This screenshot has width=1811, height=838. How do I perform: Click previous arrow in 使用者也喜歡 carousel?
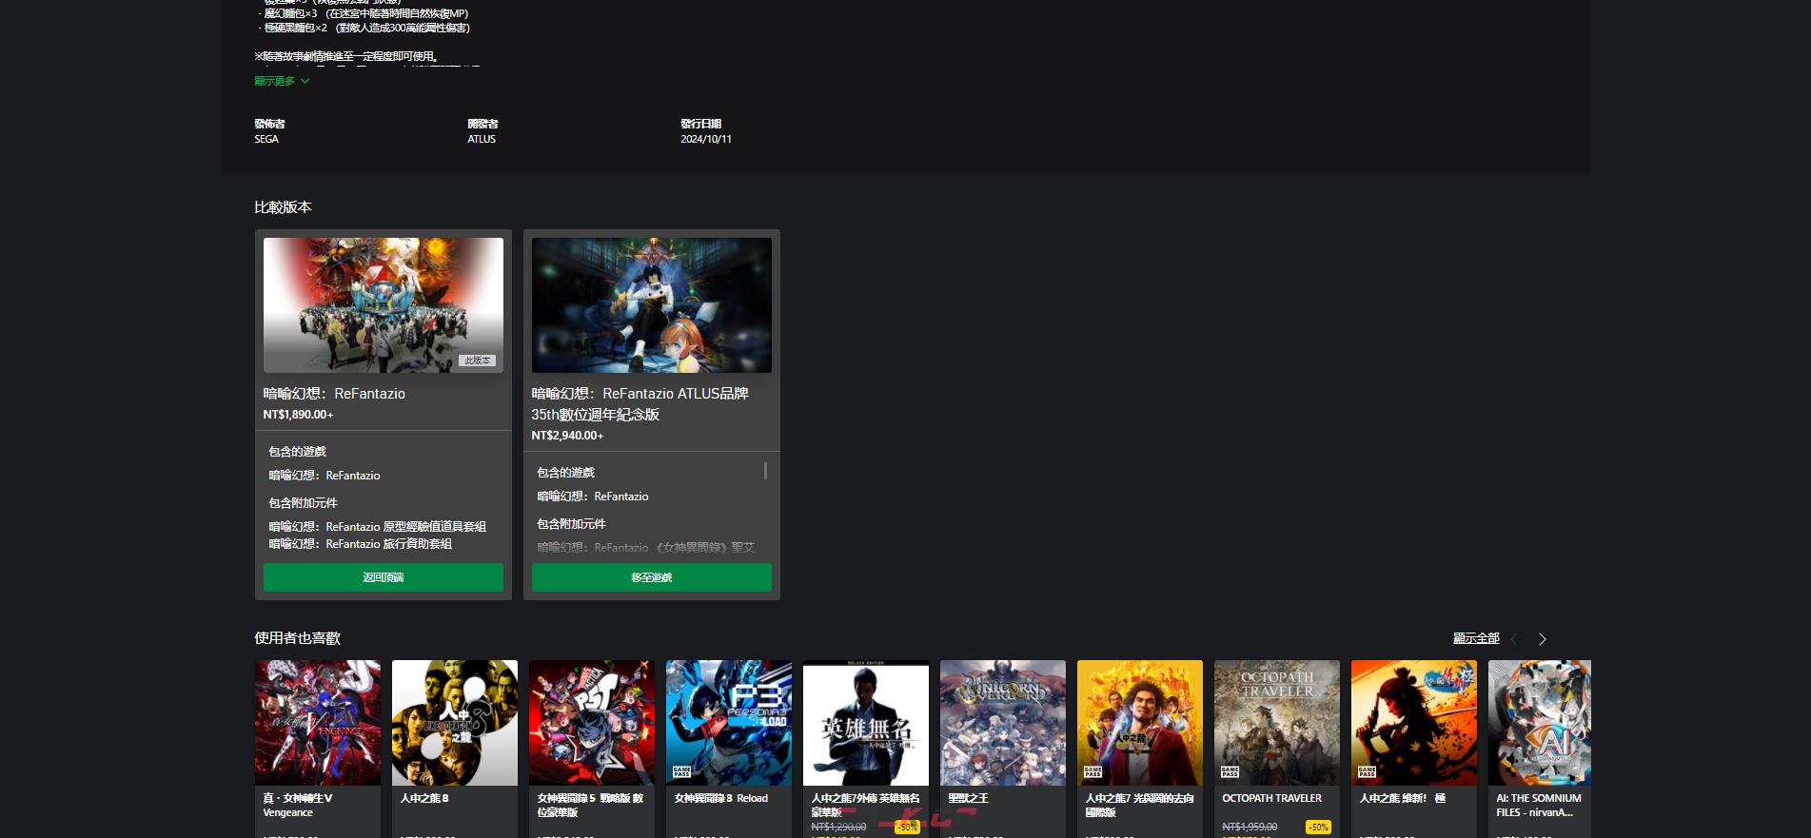1514,639
